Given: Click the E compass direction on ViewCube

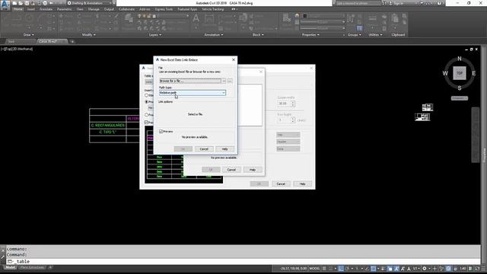Looking at the screenshot, I should tap(473, 73).
